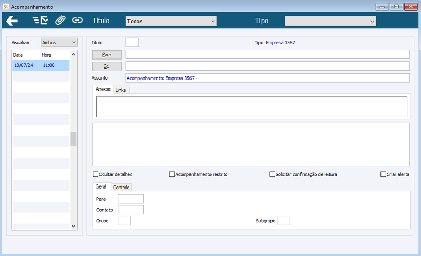Focus the Para recipients text field

point(268,54)
